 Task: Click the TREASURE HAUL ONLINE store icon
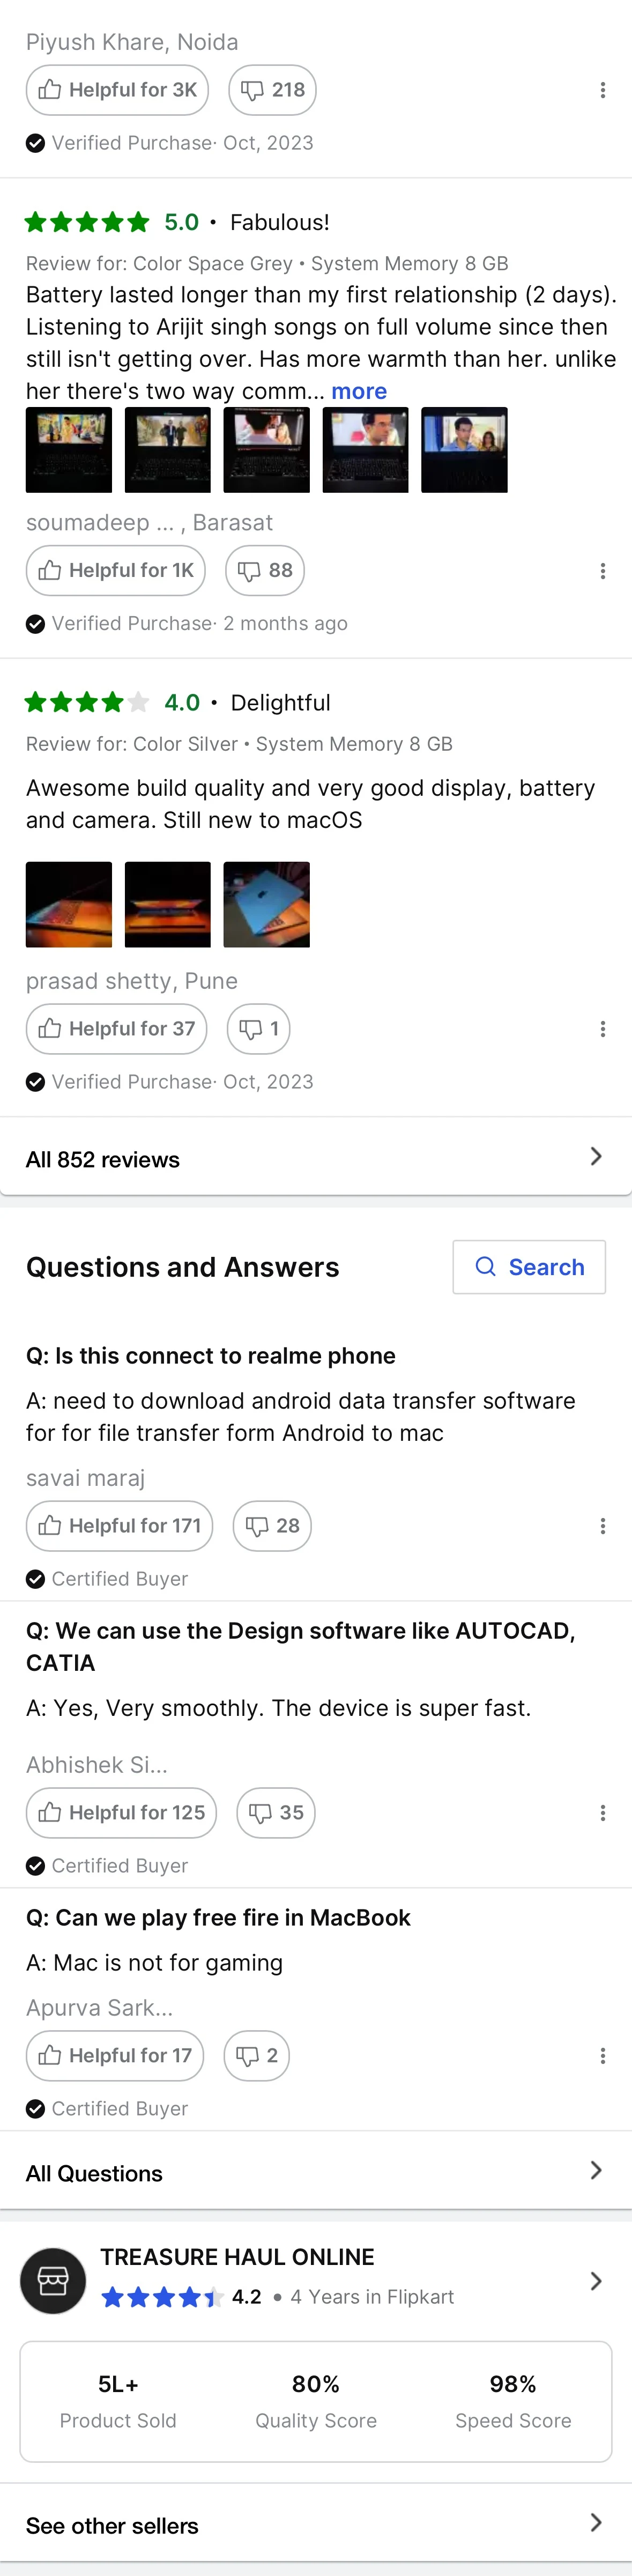pyautogui.click(x=53, y=2280)
